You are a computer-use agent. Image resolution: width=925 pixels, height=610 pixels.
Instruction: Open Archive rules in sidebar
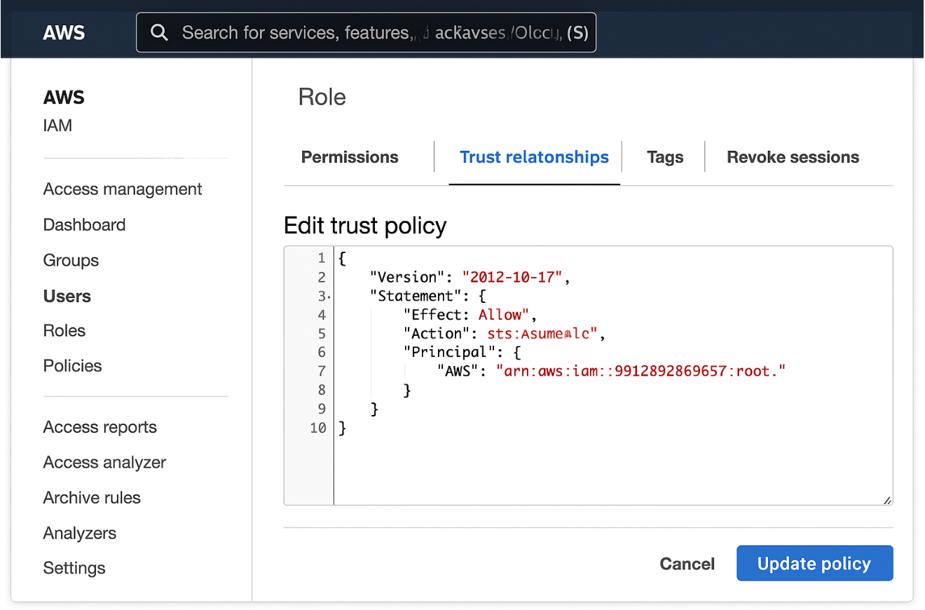pyautogui.click(x=92, y=498)
